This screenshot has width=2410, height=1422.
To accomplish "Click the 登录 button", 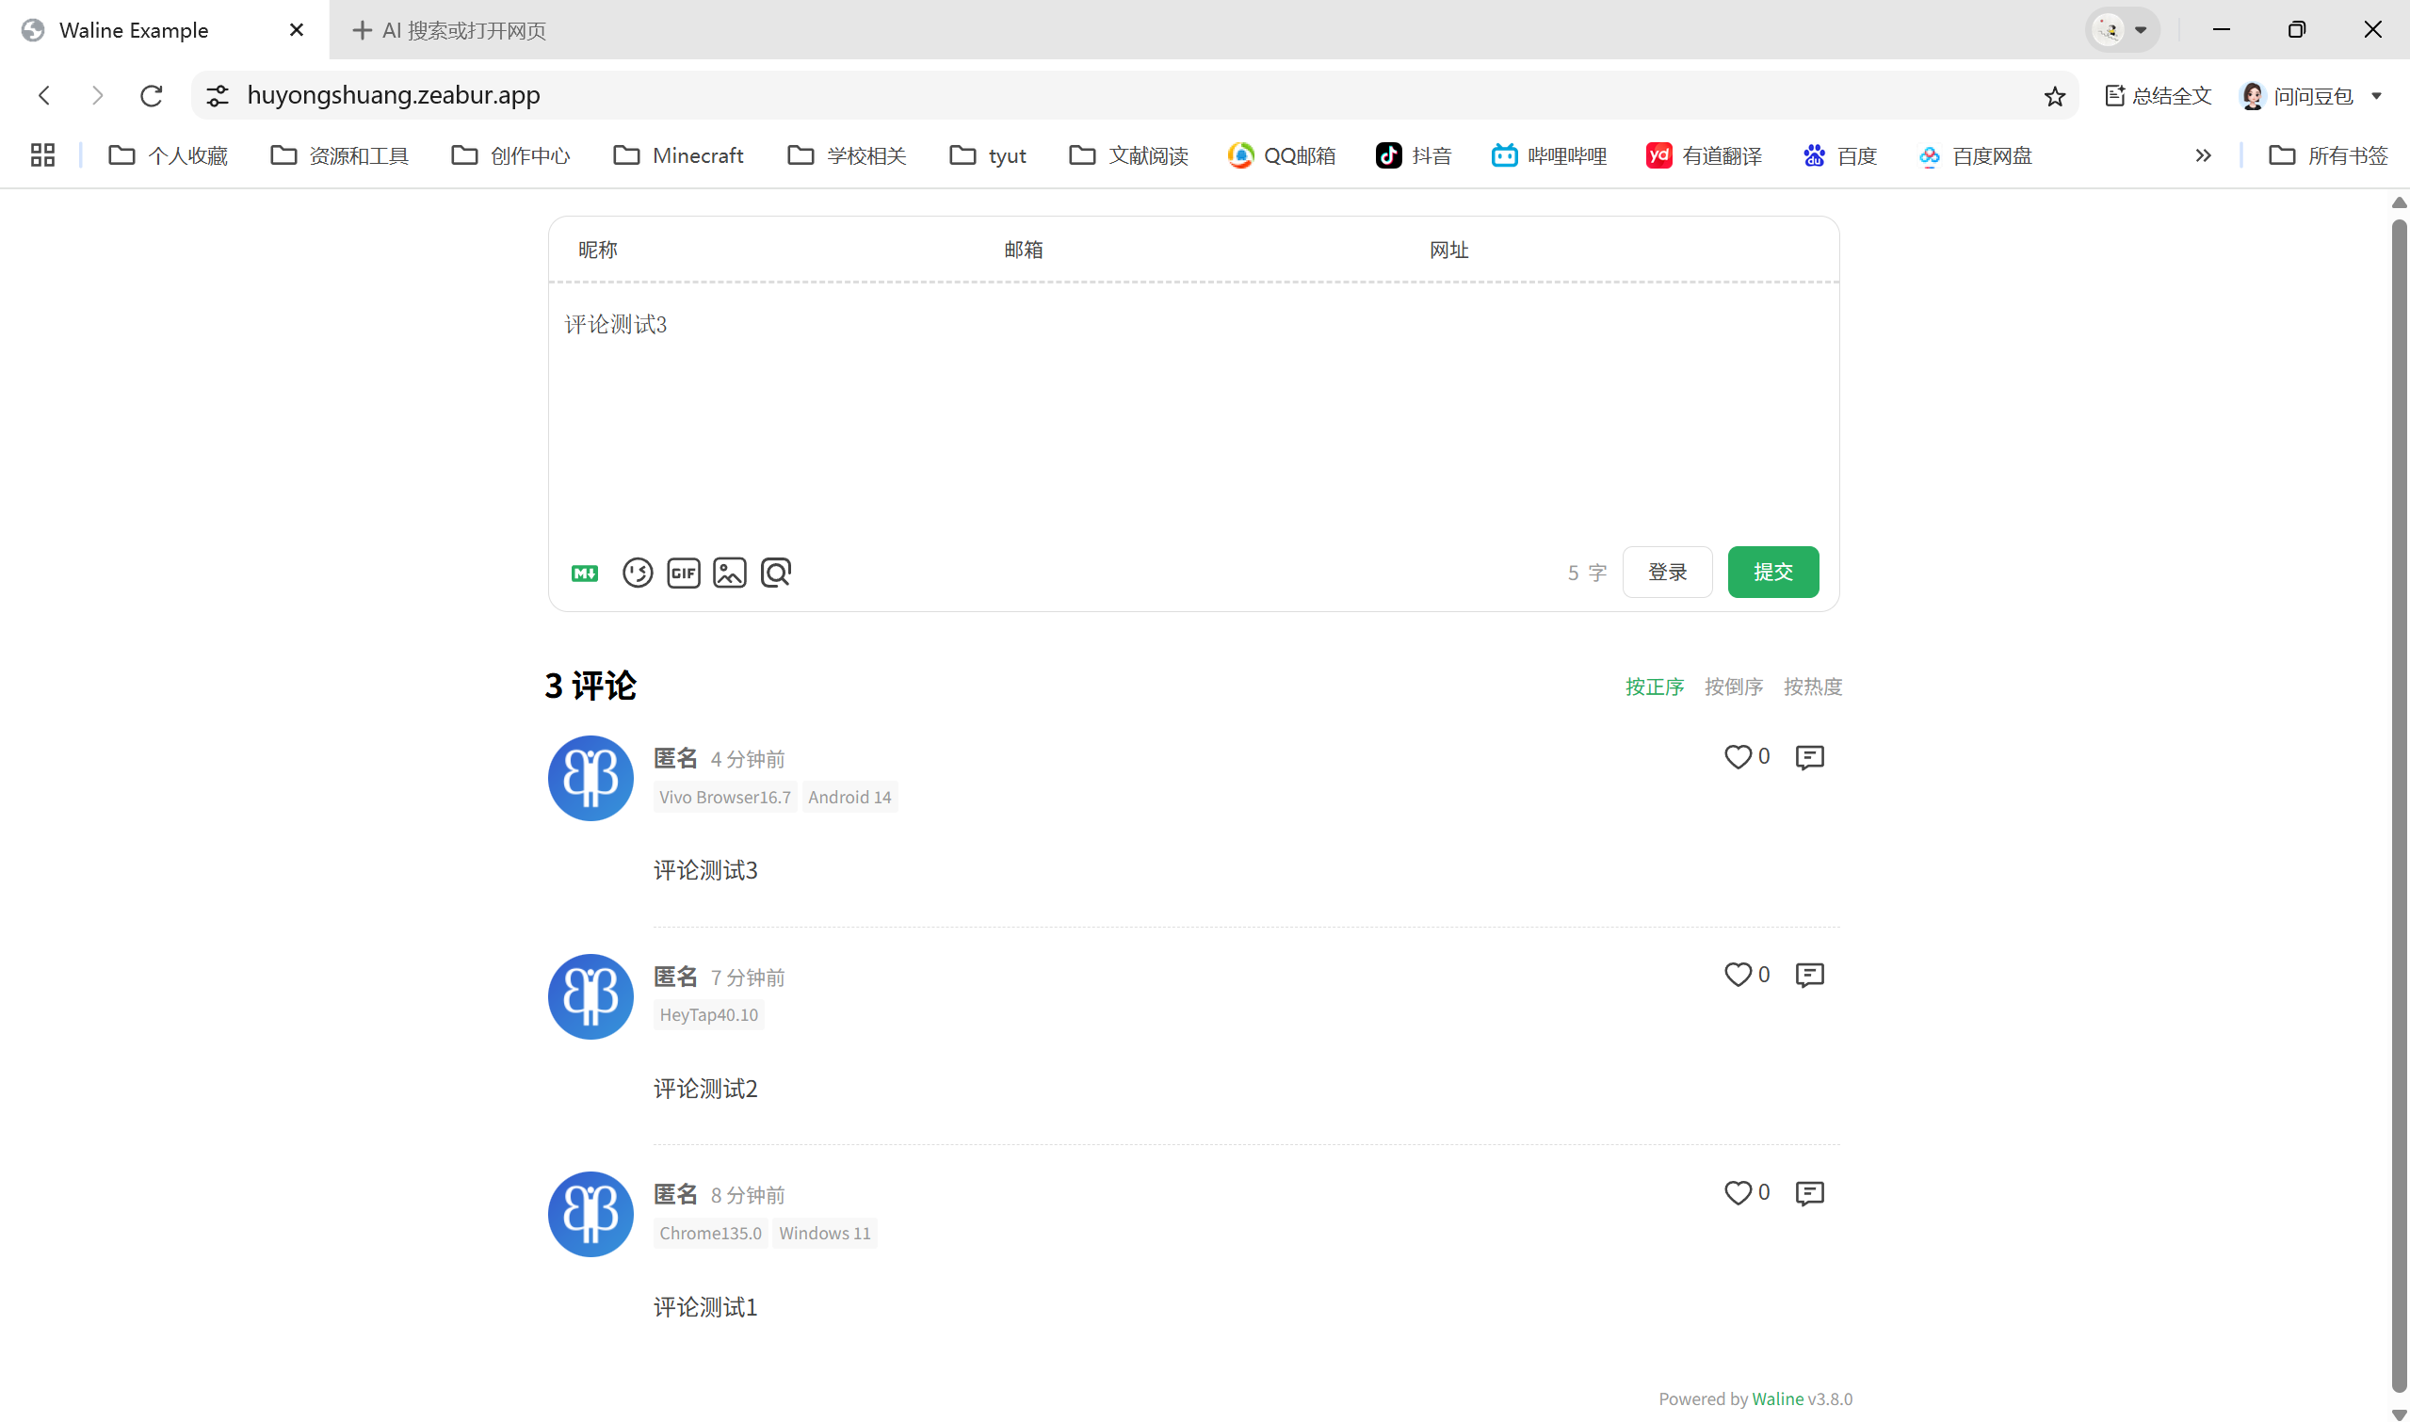I will 1666,572.
